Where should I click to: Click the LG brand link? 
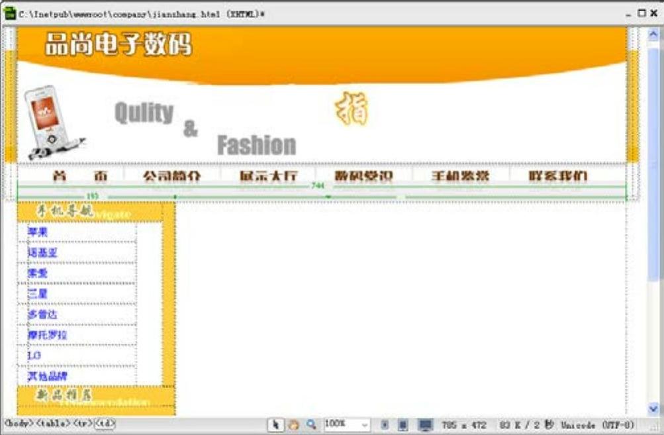pyautogui.click(x=34, y=356)
